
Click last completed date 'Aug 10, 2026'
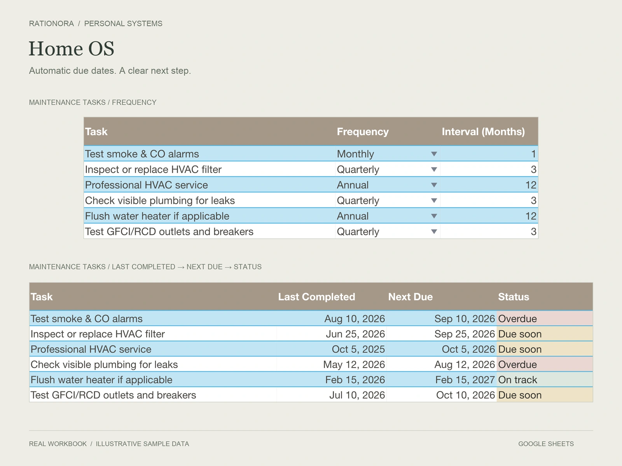point(332,318)
